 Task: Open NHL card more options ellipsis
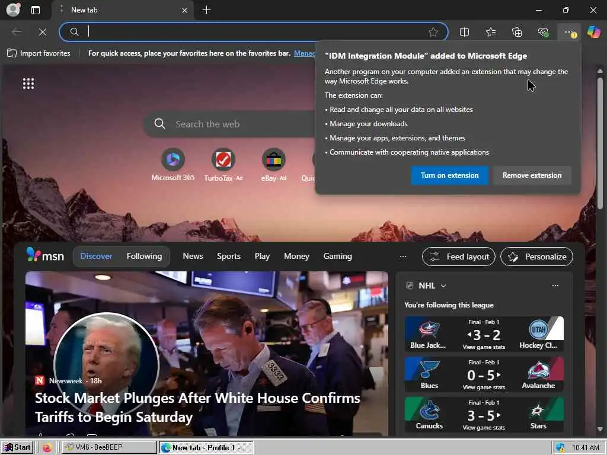pos(555,286)
